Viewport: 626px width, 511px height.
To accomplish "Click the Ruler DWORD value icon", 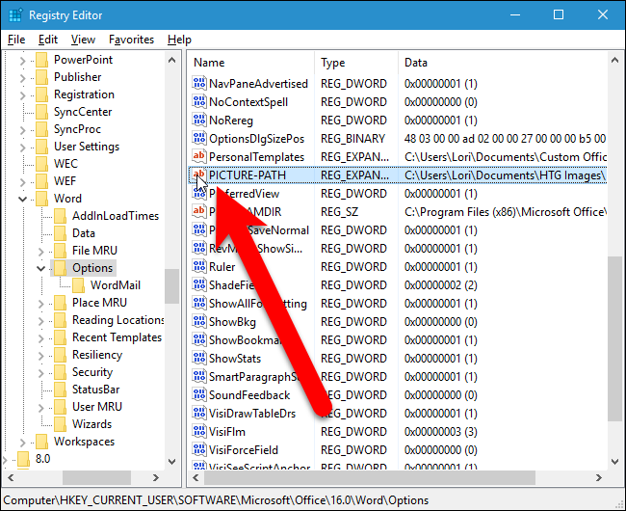I will (x=198, y=266).
